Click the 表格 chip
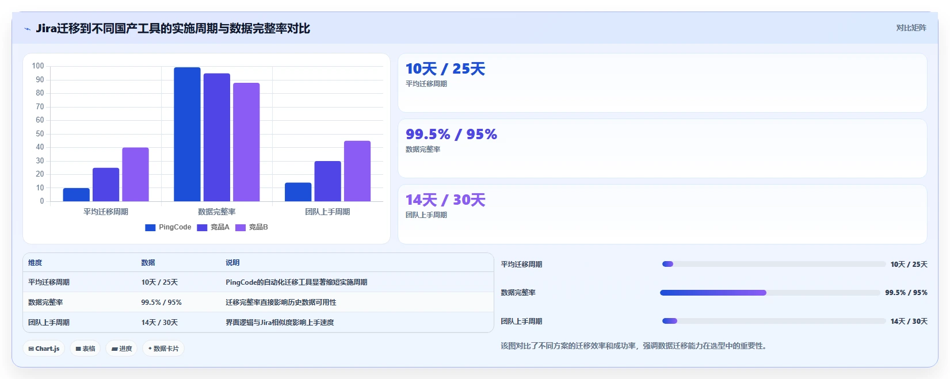 point(85,349)
